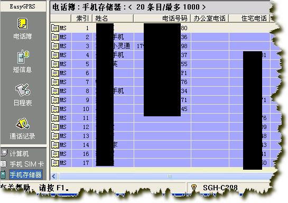This screenshot has width=288, height=203.
Task: Click the contact icon in row index 5
Action: click(x=55, y=64)
